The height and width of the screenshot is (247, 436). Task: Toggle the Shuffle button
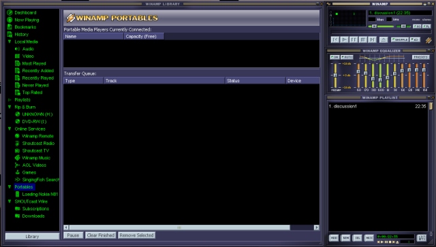(x=400, y=39)
